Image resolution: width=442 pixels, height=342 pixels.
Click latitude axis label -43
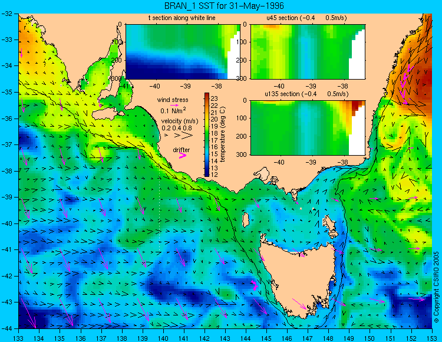[x=6, y=302]
